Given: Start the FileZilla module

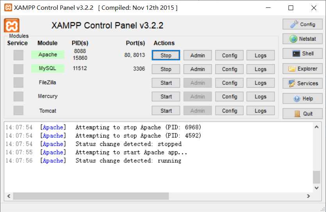Looking at the screenshot, I should (166, 83).
